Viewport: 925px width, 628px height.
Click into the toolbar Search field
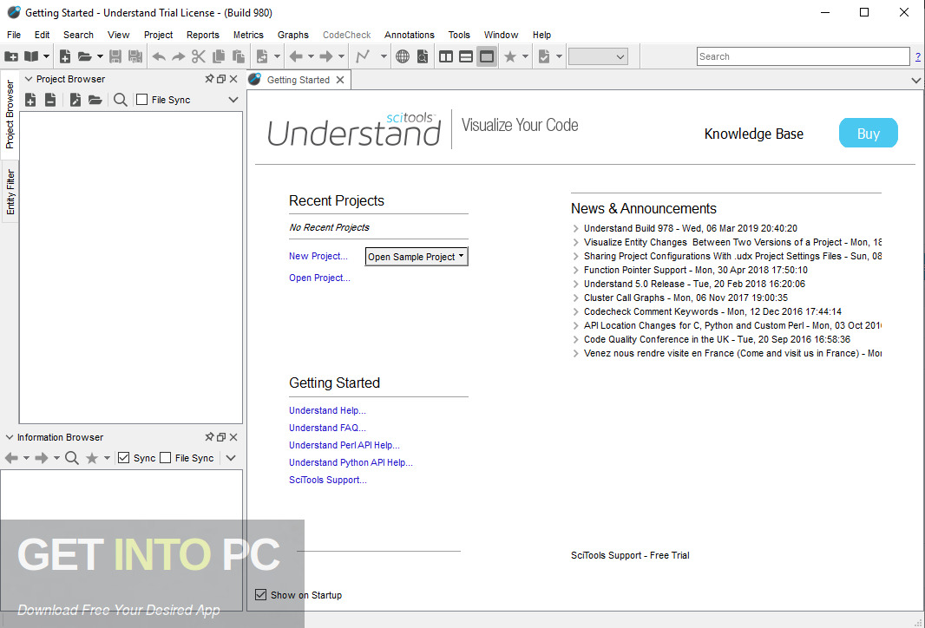pos(803,56)
